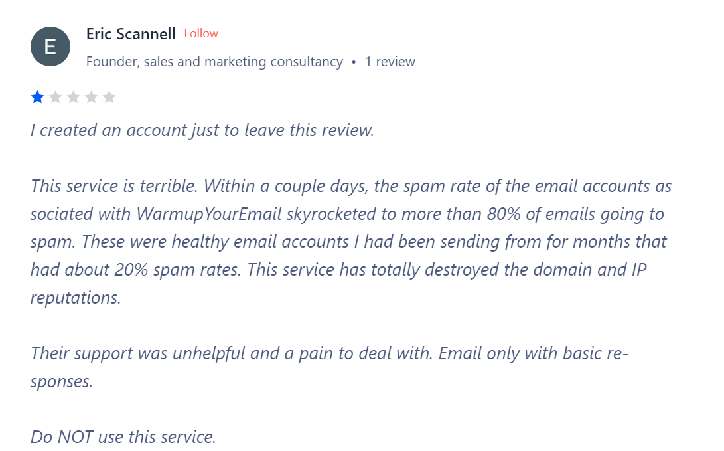Click the "Founder, sales and marketing consultancy" subtitle
The image size is (724, 451).
tap(214, 62)
